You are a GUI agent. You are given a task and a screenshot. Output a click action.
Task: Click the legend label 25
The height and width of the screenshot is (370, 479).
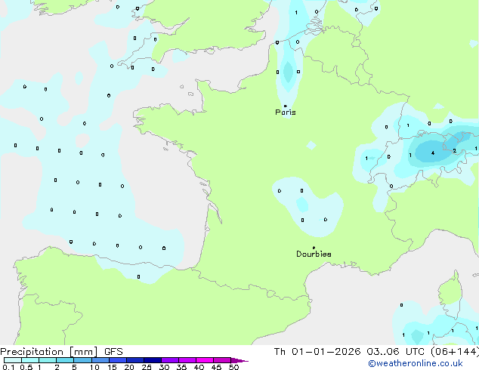point(147,367)
